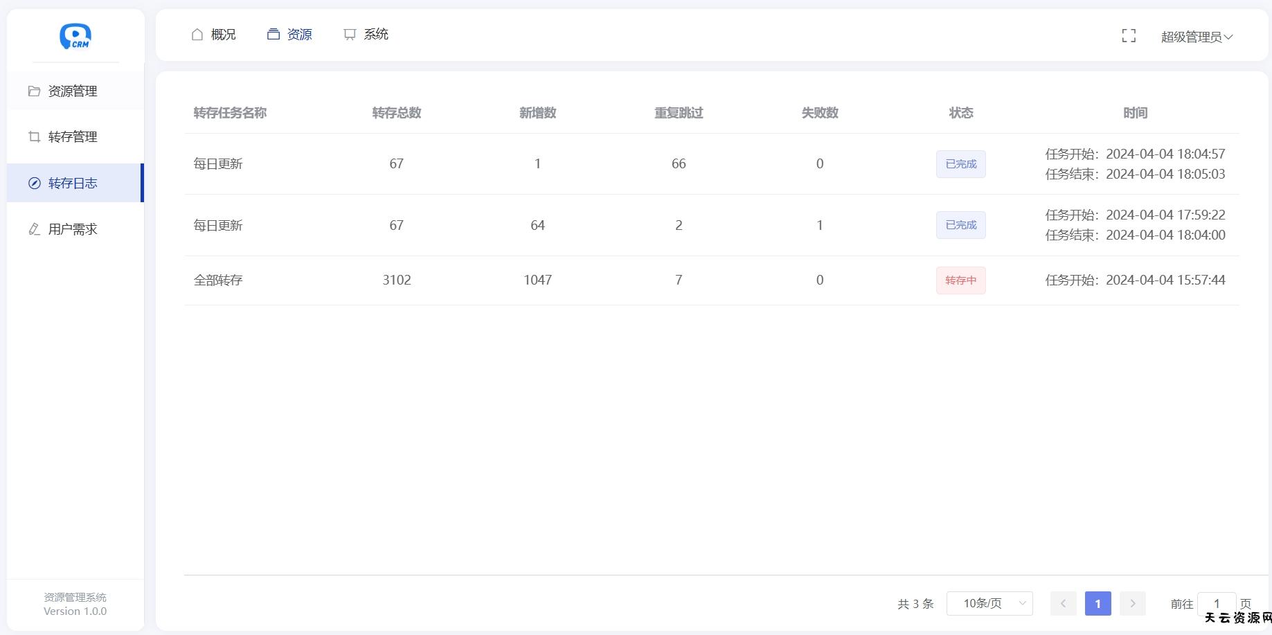Click the page jump number input field
The width and height of the screenshot is (1272, 635).
1216,604
